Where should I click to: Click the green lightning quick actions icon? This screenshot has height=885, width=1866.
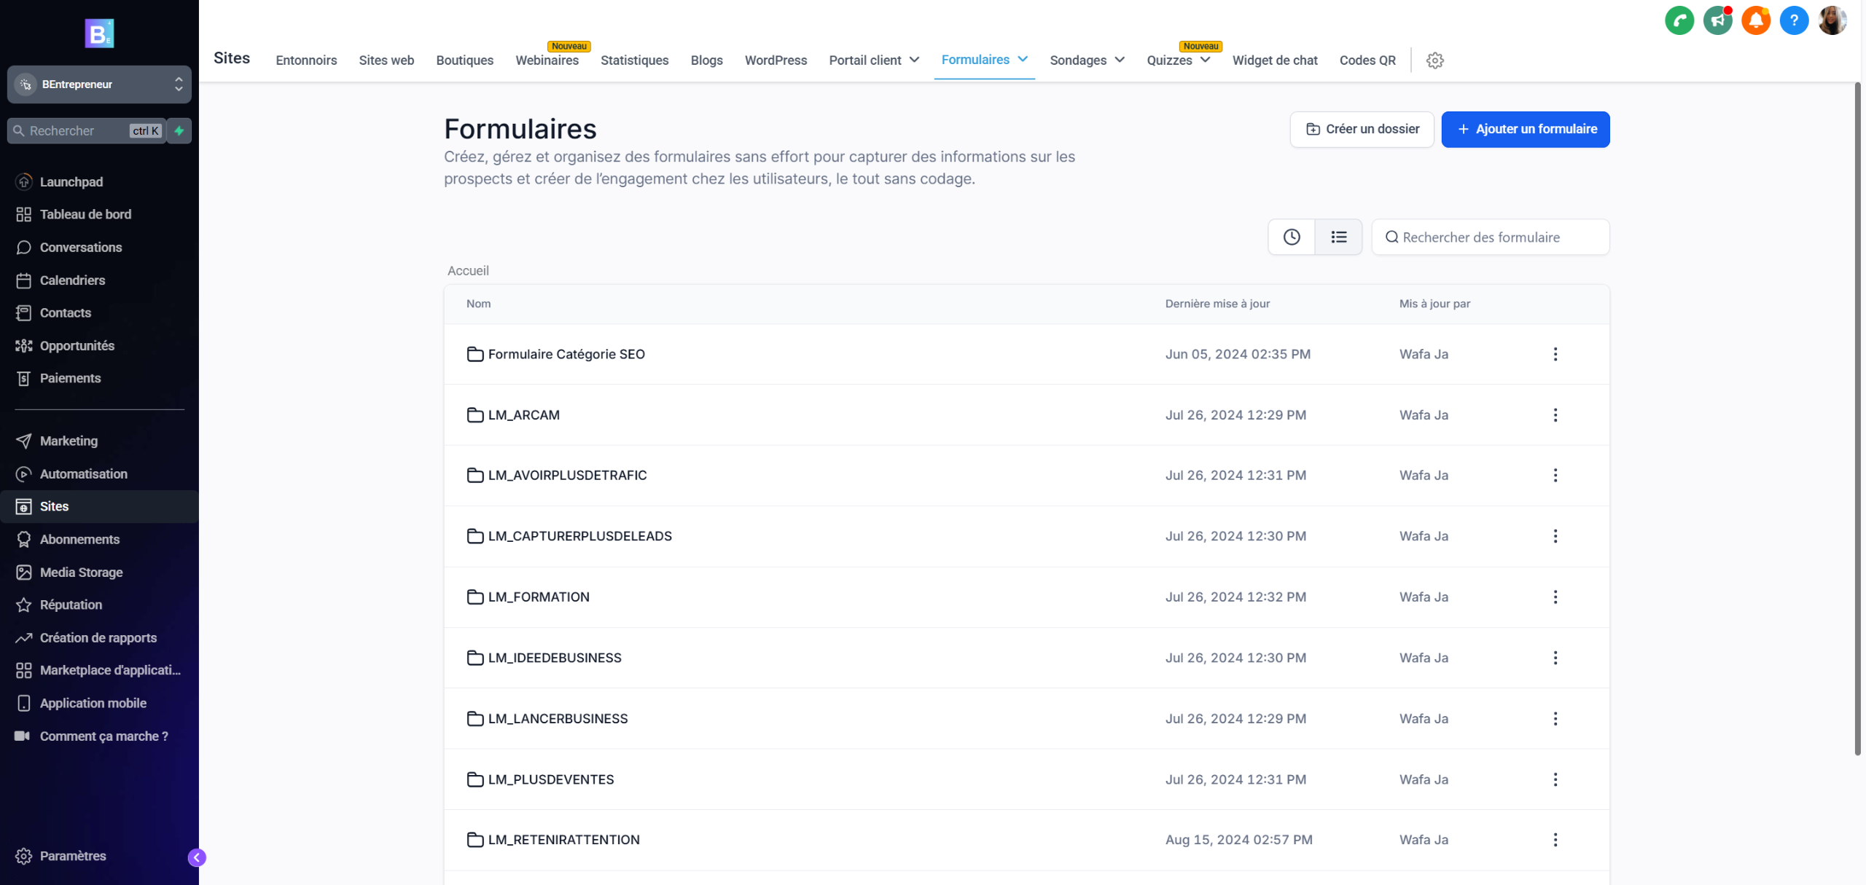pos(179,131)
